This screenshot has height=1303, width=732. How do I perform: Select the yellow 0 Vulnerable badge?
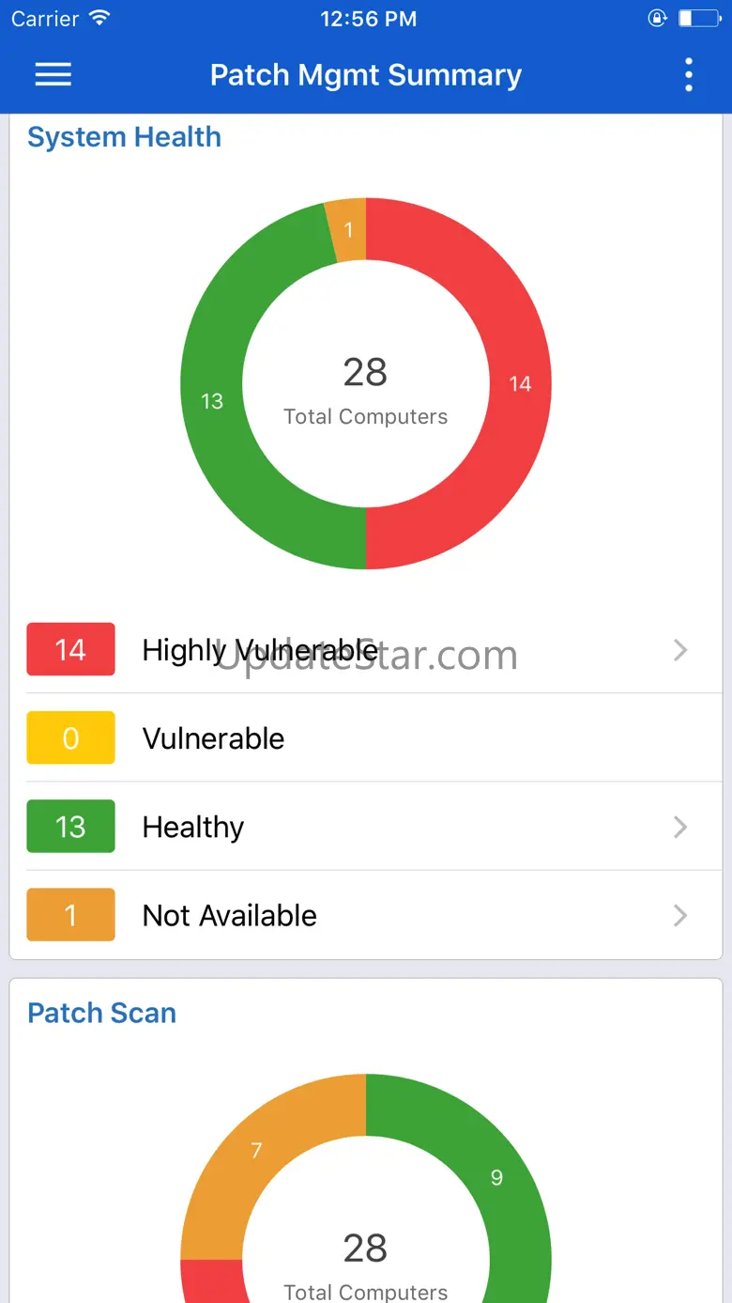pos(70,738)
